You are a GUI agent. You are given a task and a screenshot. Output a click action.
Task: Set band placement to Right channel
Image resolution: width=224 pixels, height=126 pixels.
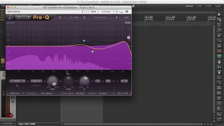tap(23, 81)
